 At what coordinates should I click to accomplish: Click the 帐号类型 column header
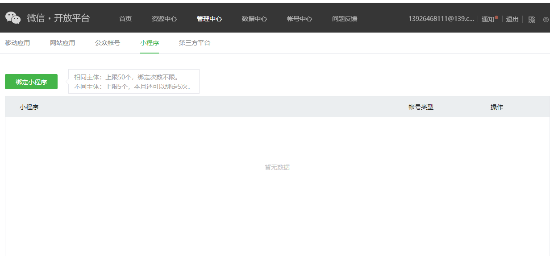(x=421, y=107)
